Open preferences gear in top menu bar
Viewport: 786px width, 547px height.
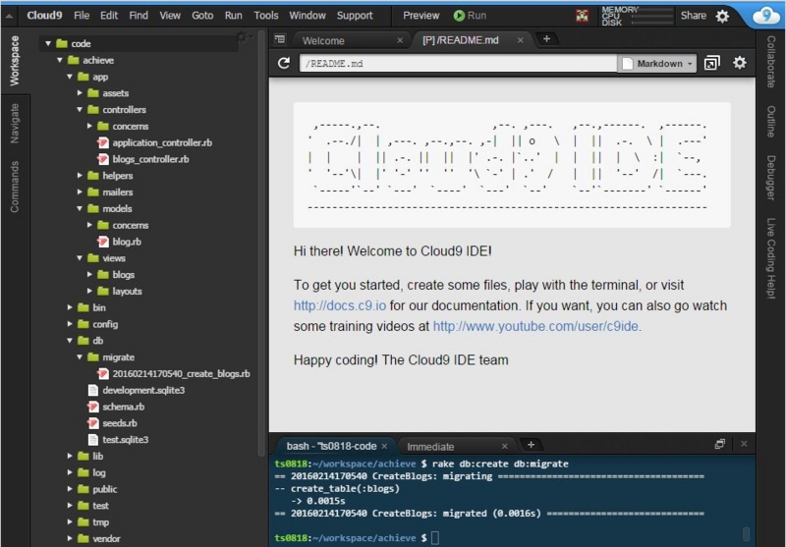722,17
